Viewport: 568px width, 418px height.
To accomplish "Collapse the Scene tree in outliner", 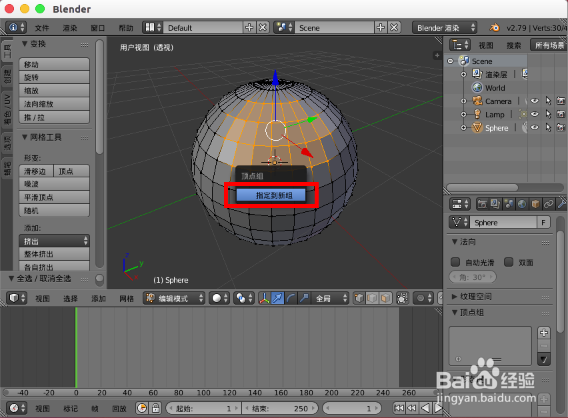I will tap(450, 61).
